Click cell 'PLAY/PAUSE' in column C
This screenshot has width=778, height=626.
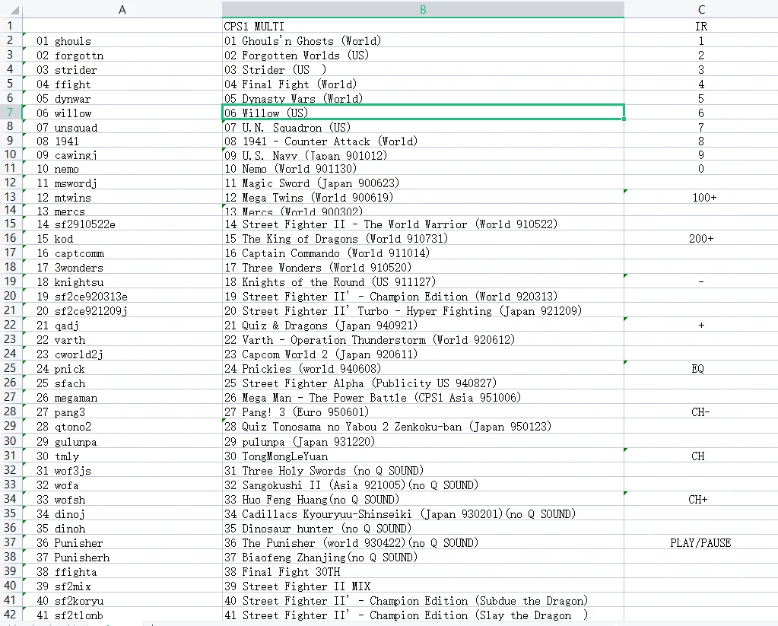[700, 542]
